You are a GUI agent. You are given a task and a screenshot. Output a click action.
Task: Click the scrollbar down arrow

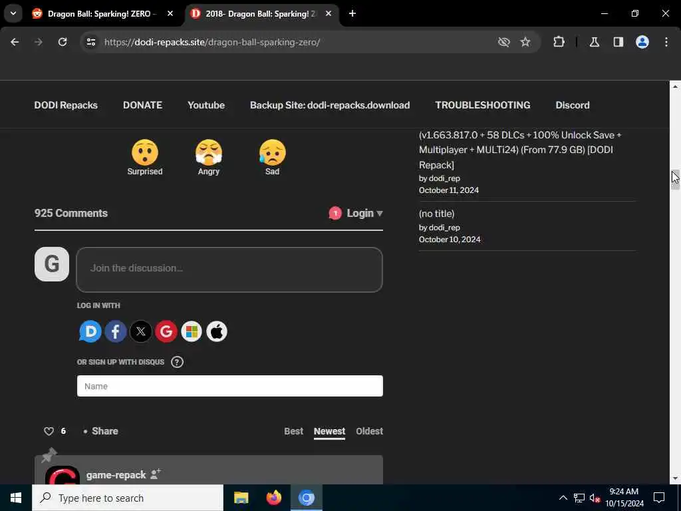tap(675, 478)
